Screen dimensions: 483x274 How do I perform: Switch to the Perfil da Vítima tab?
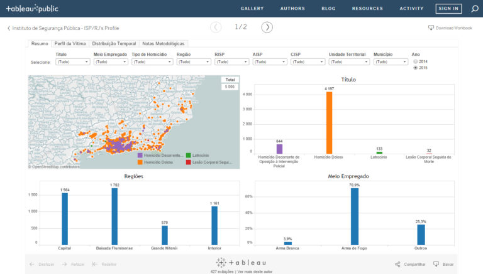(x=70, y=44)
